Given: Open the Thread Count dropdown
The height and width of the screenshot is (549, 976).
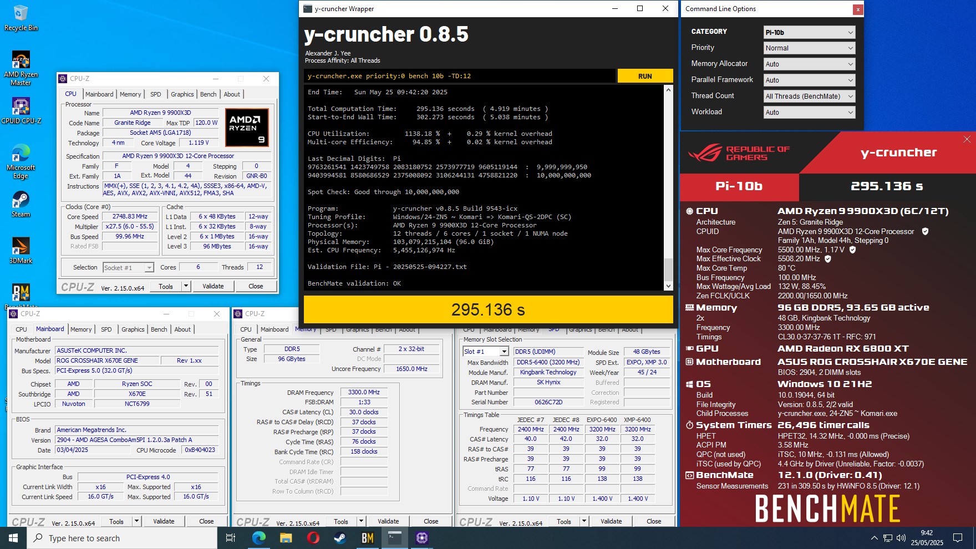Looking at the screenshot, I should 809,96.
